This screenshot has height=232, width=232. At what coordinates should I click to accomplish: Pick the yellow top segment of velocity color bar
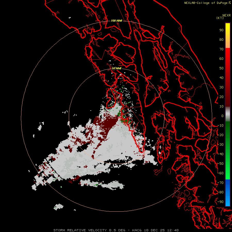click(228, 36)
